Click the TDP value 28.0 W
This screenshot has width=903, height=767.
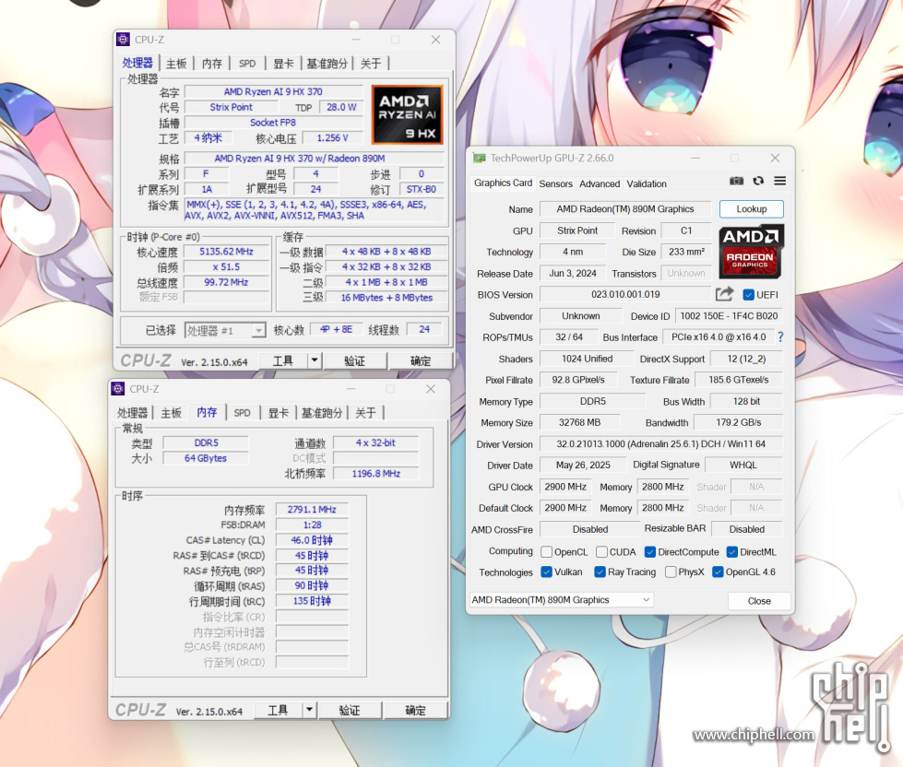pyautogui.click(x=341, y=107)
